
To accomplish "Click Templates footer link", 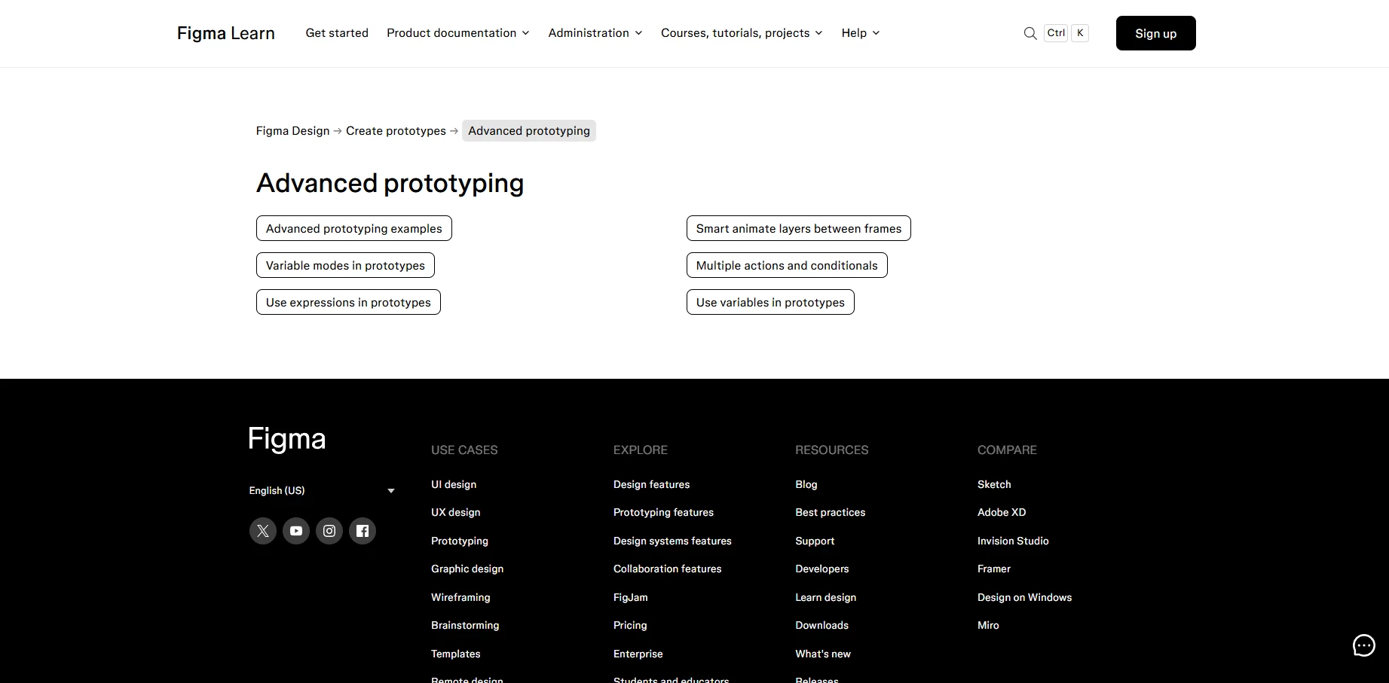I will point(455,654).
